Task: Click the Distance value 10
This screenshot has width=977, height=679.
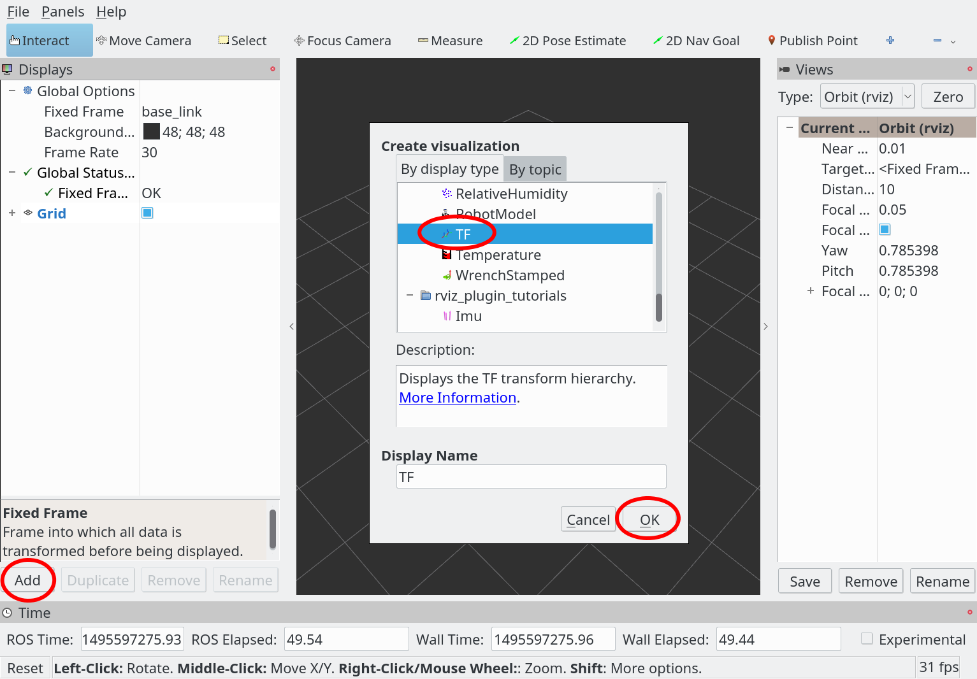Action: pyautogui.click(x=887, y=189)
